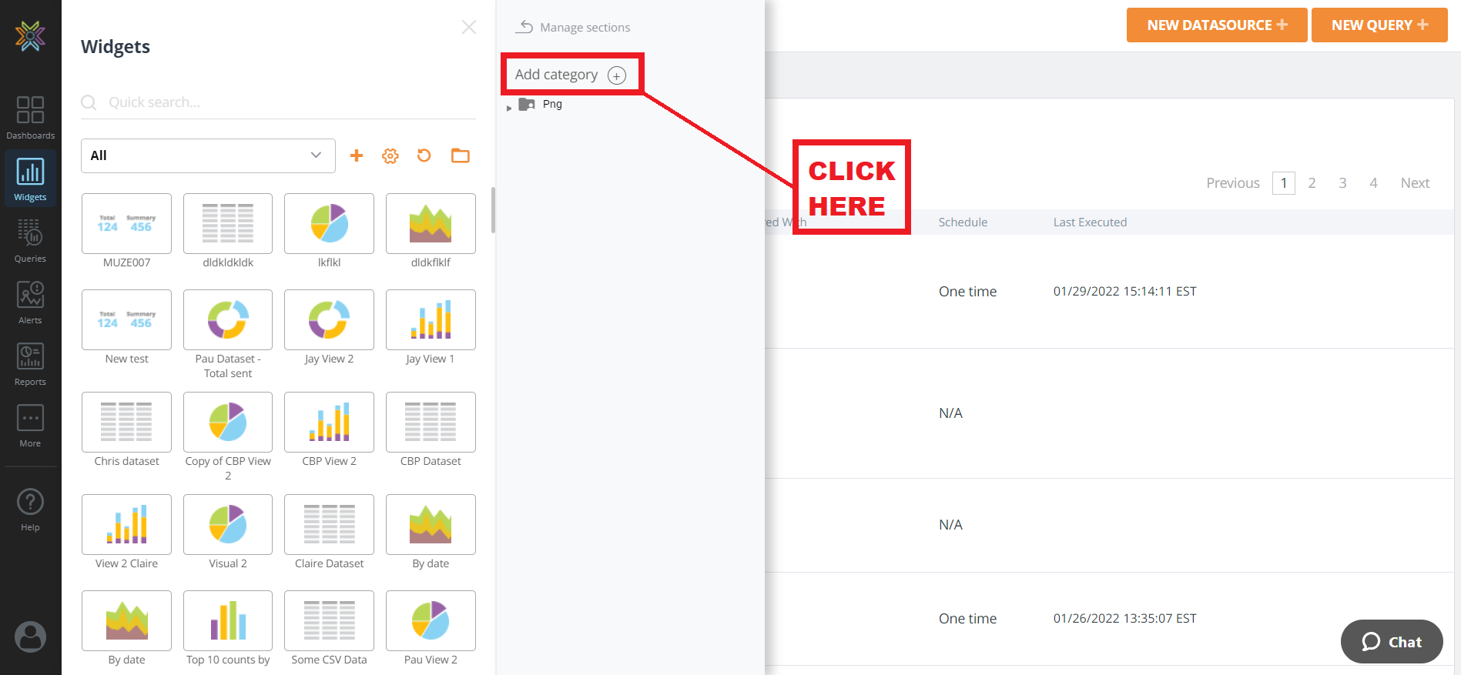
Task: Open the user profile avatar
Action: [30, 637]
